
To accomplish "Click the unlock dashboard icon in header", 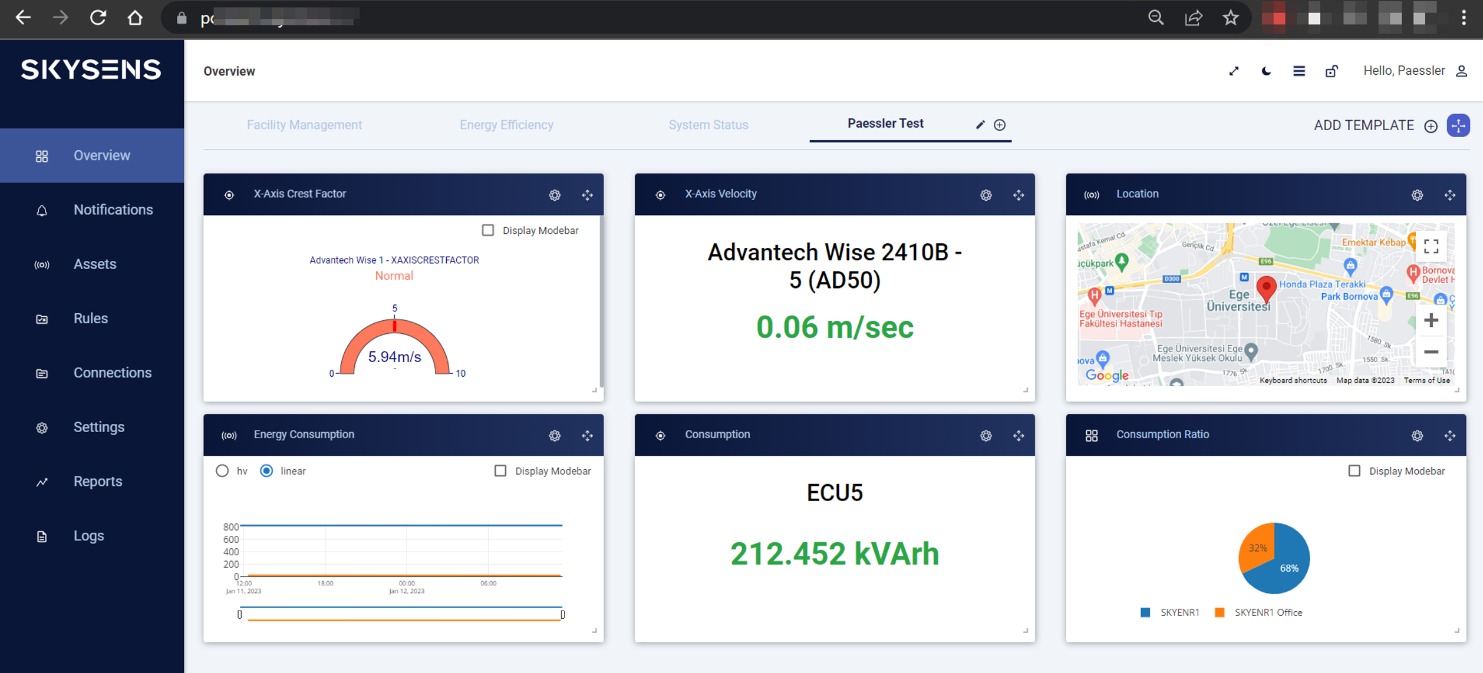I will [1332, 71].
